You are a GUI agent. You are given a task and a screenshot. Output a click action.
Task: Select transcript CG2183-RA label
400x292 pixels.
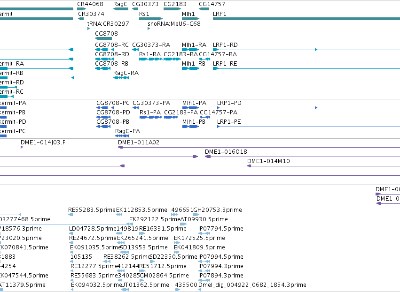coord(180,54)
